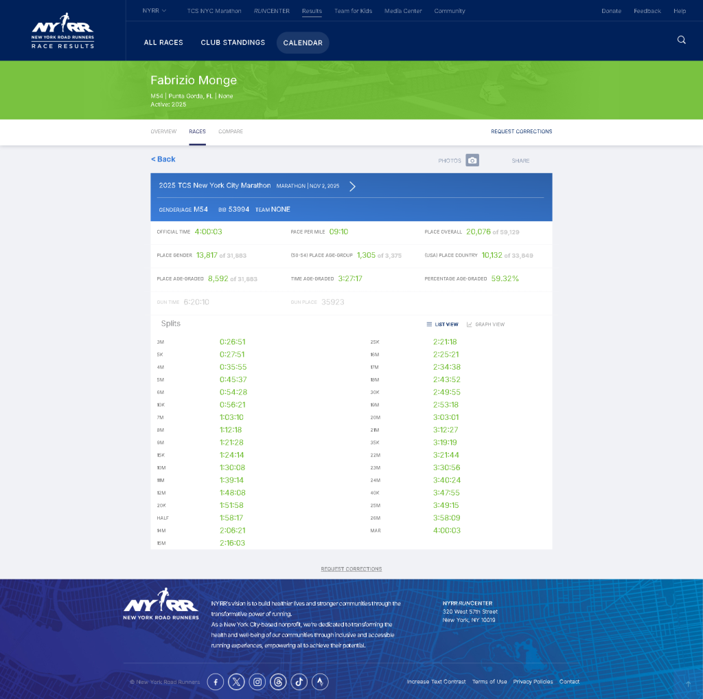The image size is (703, 699).
Task: Switch splits to List View
Action: click(442, 324)
